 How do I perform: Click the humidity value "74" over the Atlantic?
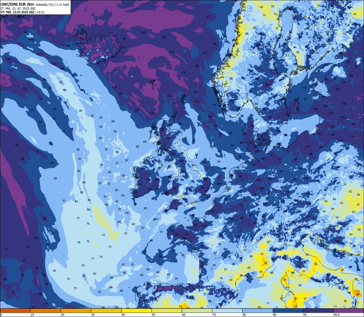coord(103,235)
